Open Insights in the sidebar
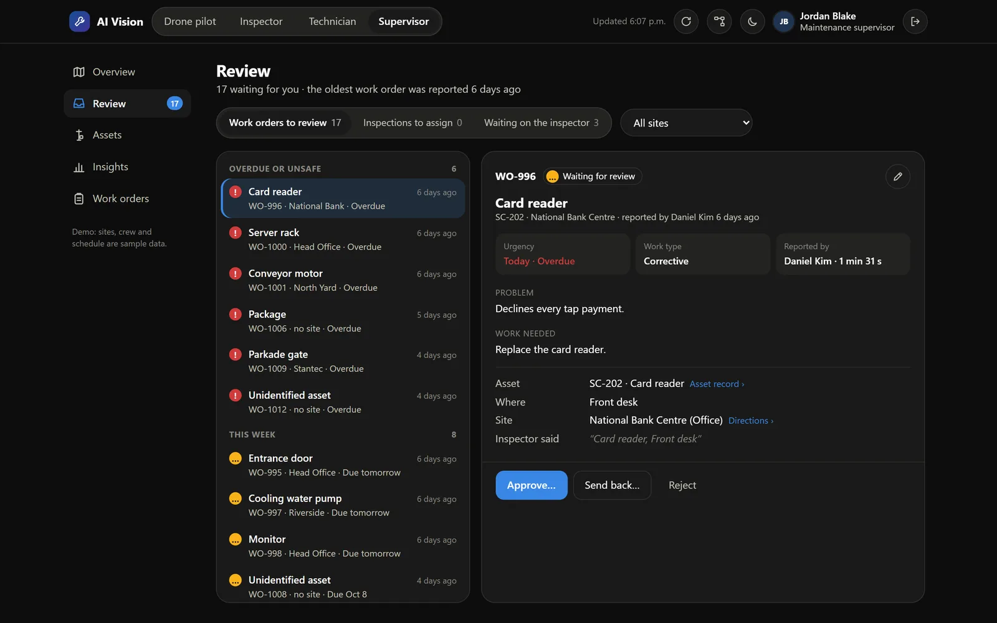The width and height of the screenshot is (997, 623). click(127, 167)
